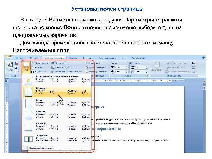Image resolution: width=212 pixels, height=159 pixels.
Task: Toggle ruler with the button above the scrollbar
Action: click(204, 81)
